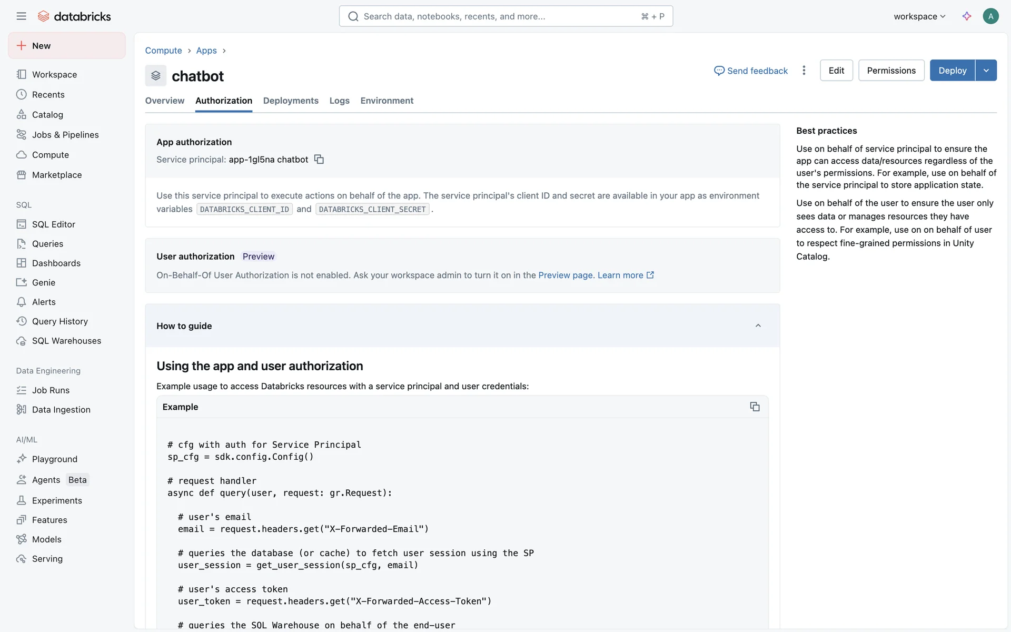1011x632 pixels.
Task: Click the user avatar icon
Action: 990,16
